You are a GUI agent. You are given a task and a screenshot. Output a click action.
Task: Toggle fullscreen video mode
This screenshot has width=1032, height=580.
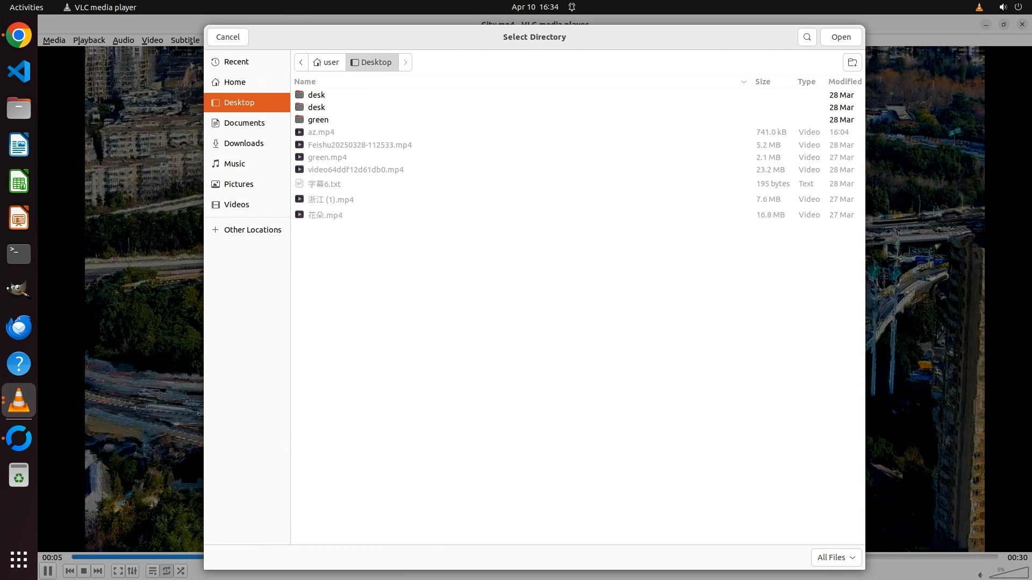coord(118,571)
